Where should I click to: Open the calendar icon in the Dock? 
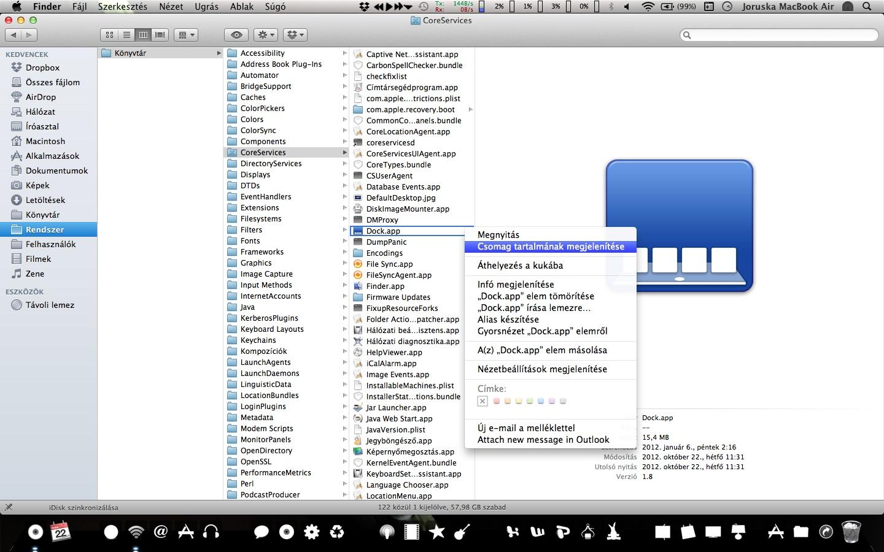(x=61, y=531)
